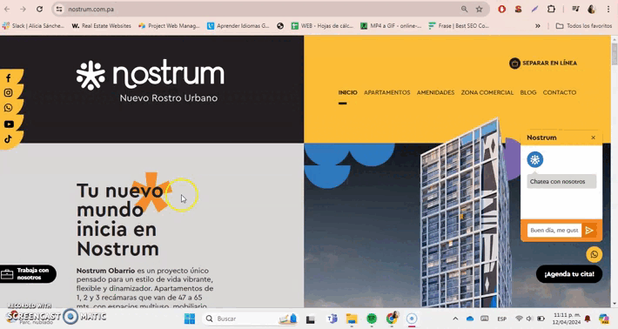Open the TikTok social link
Image resolution: width=618 pixels, height=329 pixels.
pyautogui.click(x=9, y=138)
